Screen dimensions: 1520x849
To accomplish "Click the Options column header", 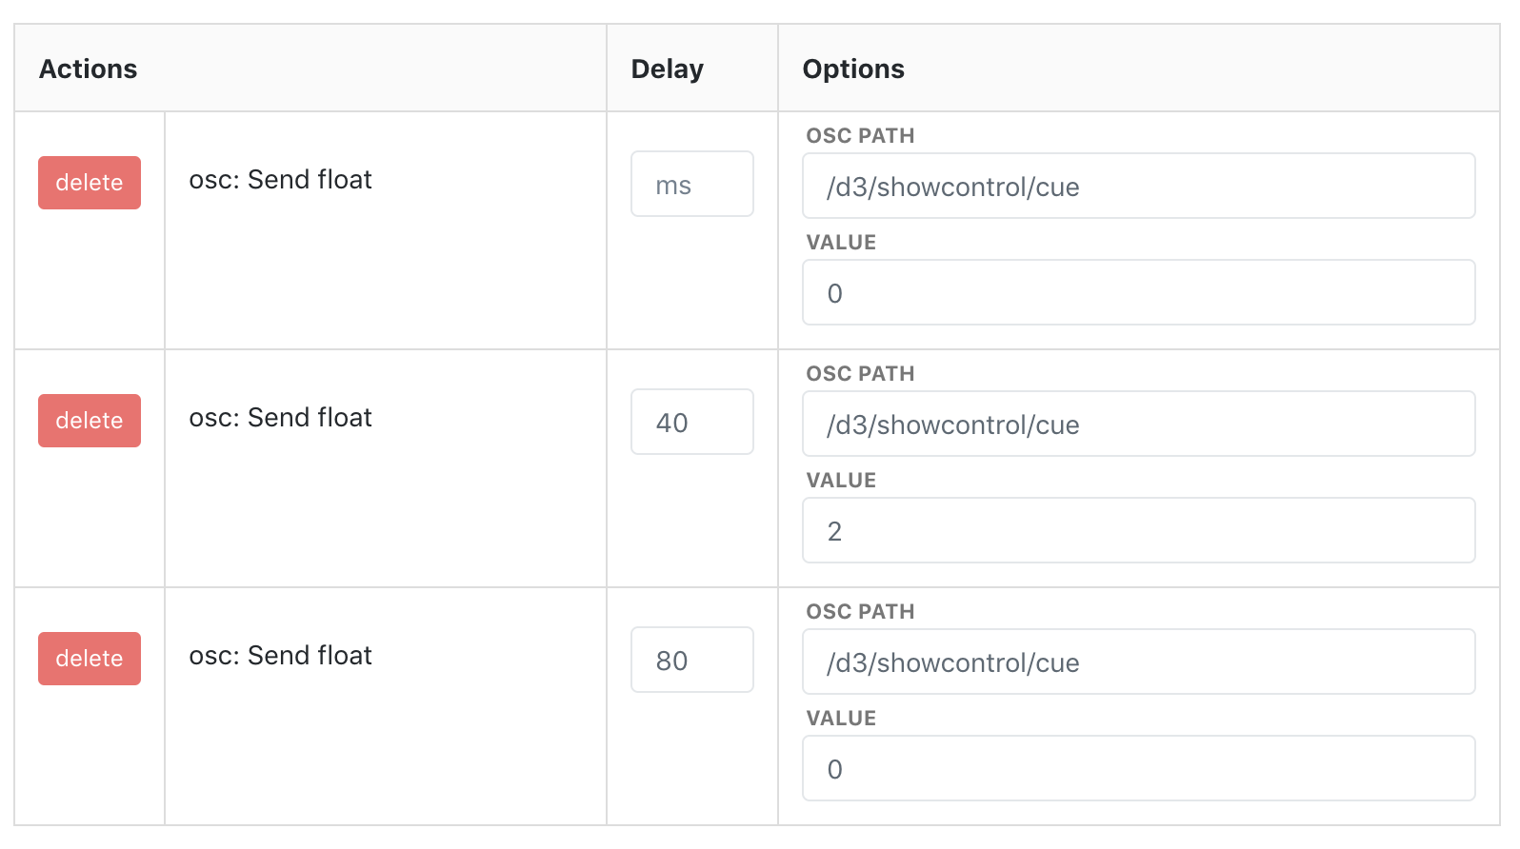I will pos(853,68).
